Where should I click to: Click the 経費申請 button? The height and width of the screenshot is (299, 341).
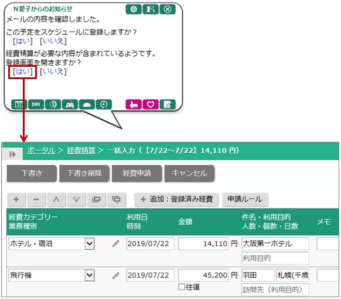point(137,173)
